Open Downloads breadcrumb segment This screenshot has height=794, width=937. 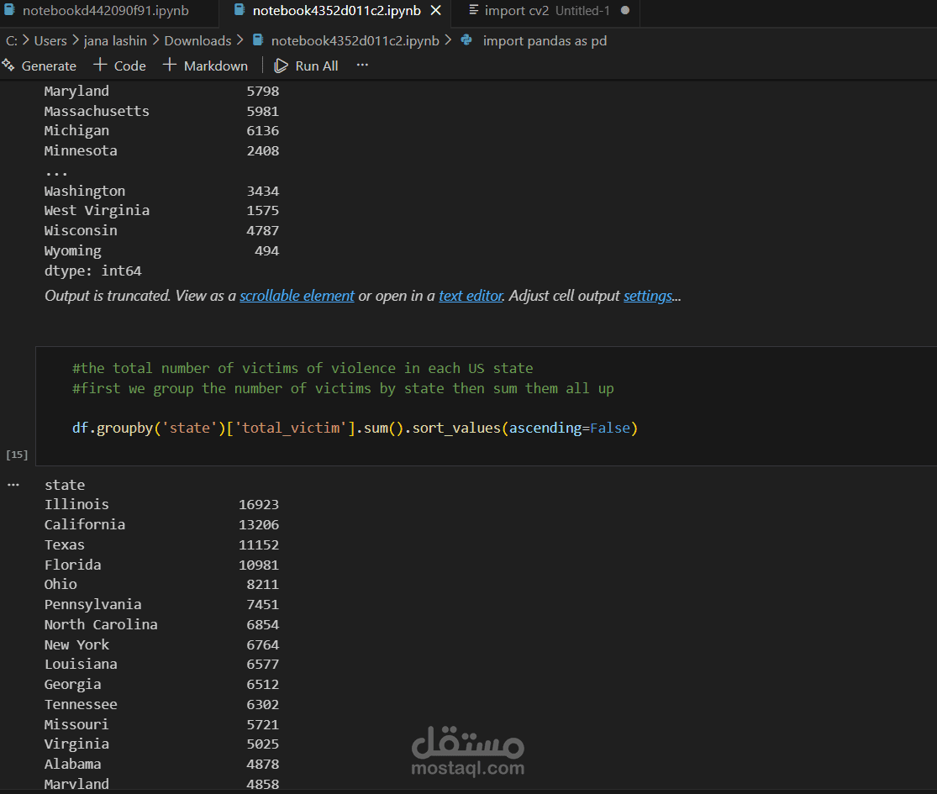click(197, 40)
